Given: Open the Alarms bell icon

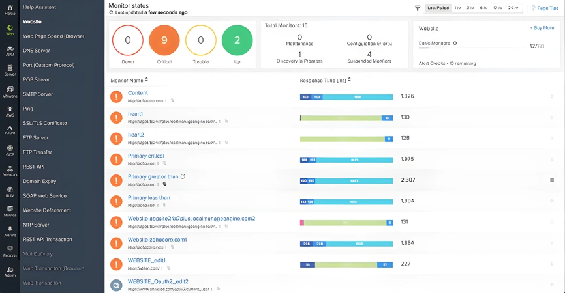Looking at the screenshot, I should point(10,229).
